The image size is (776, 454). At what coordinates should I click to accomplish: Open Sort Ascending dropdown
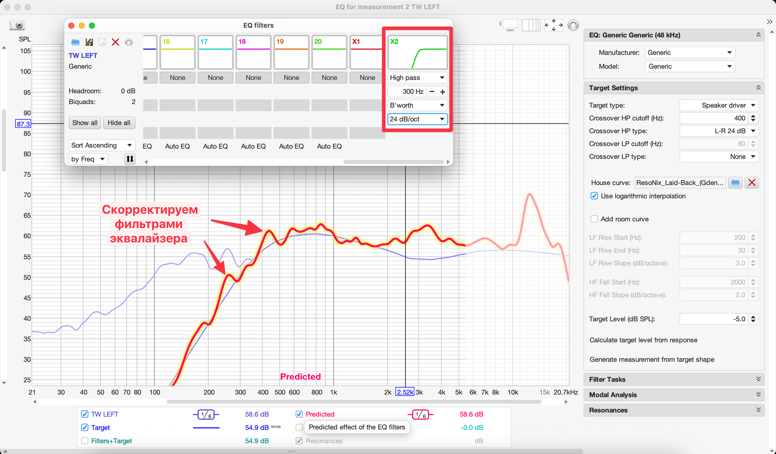coord(102,145)
